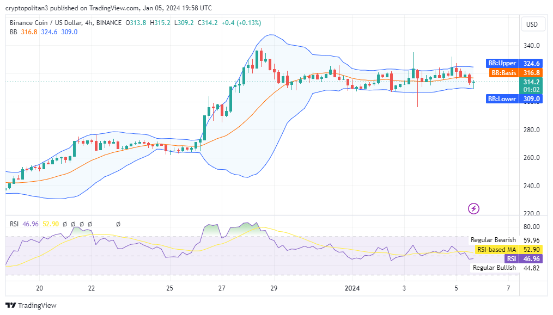Click the yellow 52.90 RSI legend value

pyautogui.click(x=51, y=224)
